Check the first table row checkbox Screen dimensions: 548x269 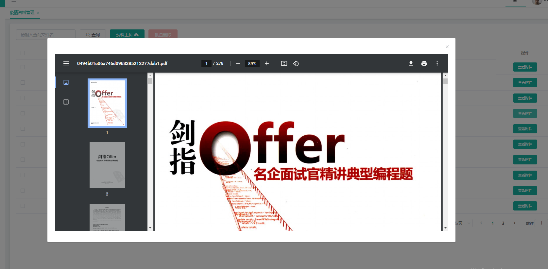[x=23, y=67]
